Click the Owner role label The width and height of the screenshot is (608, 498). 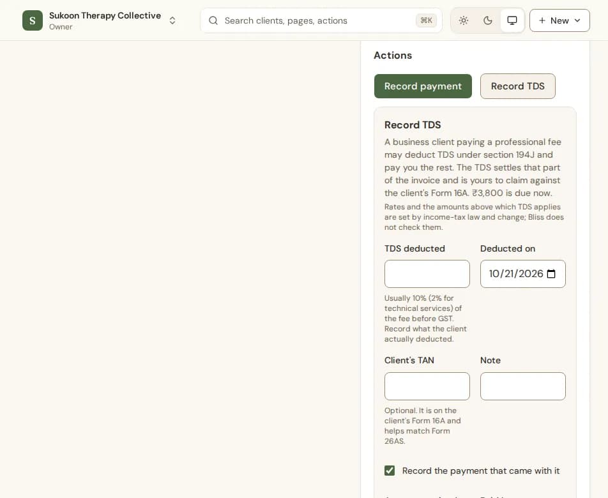tap(61, 27)
